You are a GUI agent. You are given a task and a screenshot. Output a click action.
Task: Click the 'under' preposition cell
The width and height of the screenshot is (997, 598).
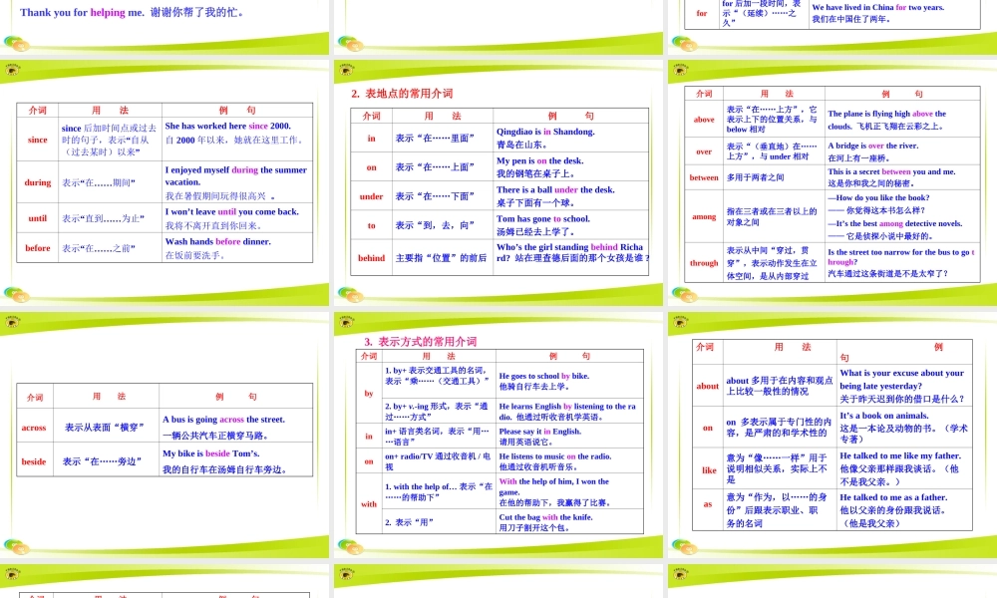point(371,196)
